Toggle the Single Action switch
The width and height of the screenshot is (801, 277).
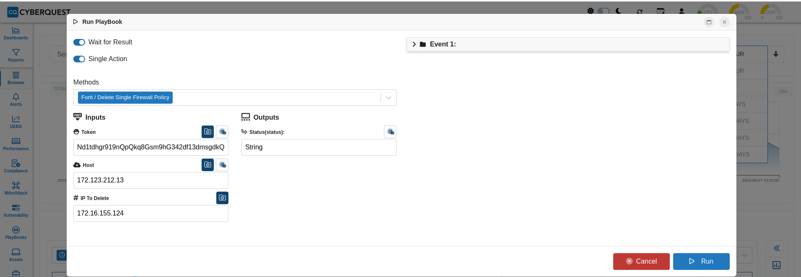pos(79,59)
